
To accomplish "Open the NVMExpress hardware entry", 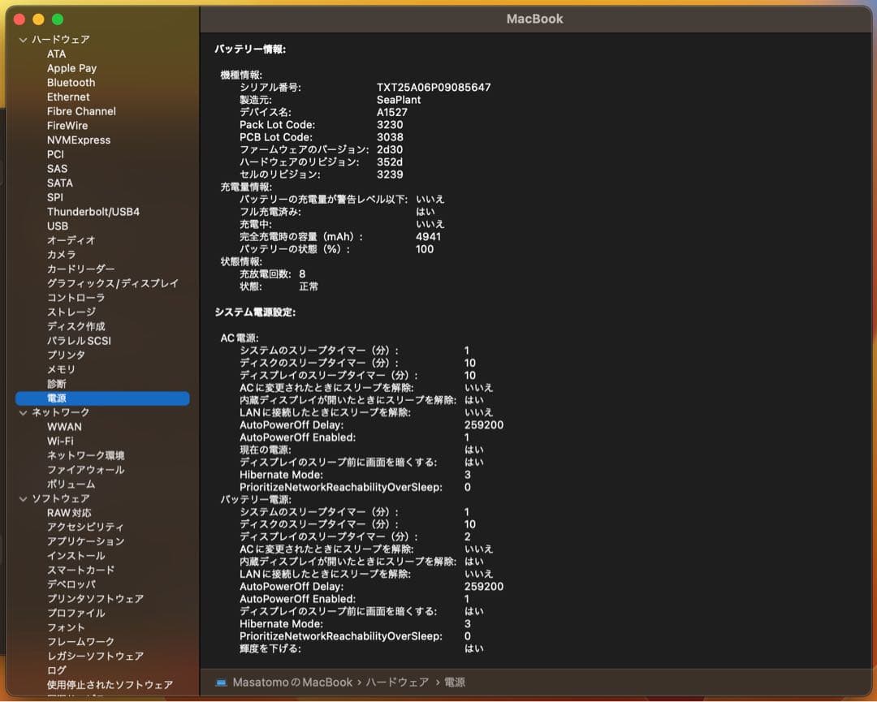I will click(78, 140).
